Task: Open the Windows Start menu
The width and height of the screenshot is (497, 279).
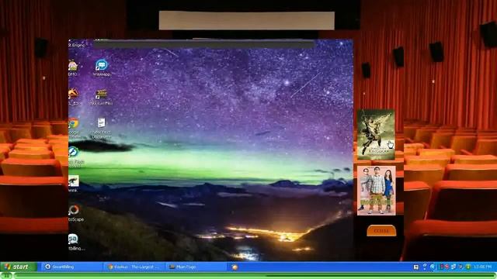Action: pyautogui.click(x=19, y=267)
